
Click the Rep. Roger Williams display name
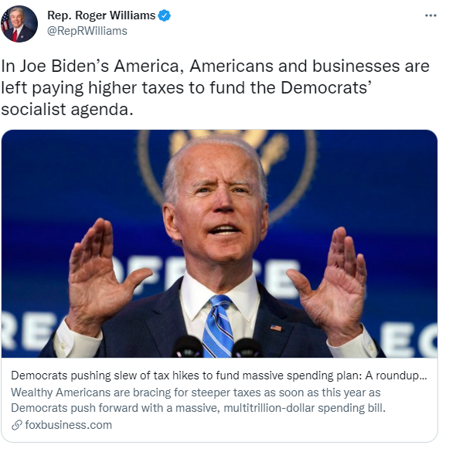(101, 15)
